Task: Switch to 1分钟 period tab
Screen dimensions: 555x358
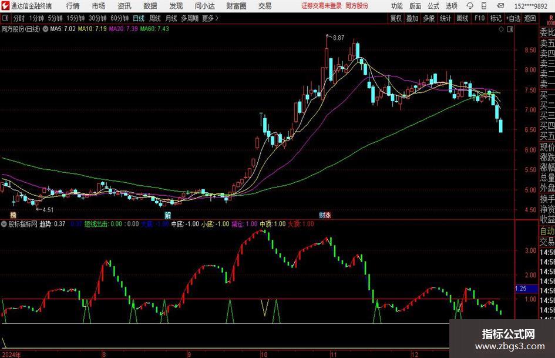Action: point(36,18)
